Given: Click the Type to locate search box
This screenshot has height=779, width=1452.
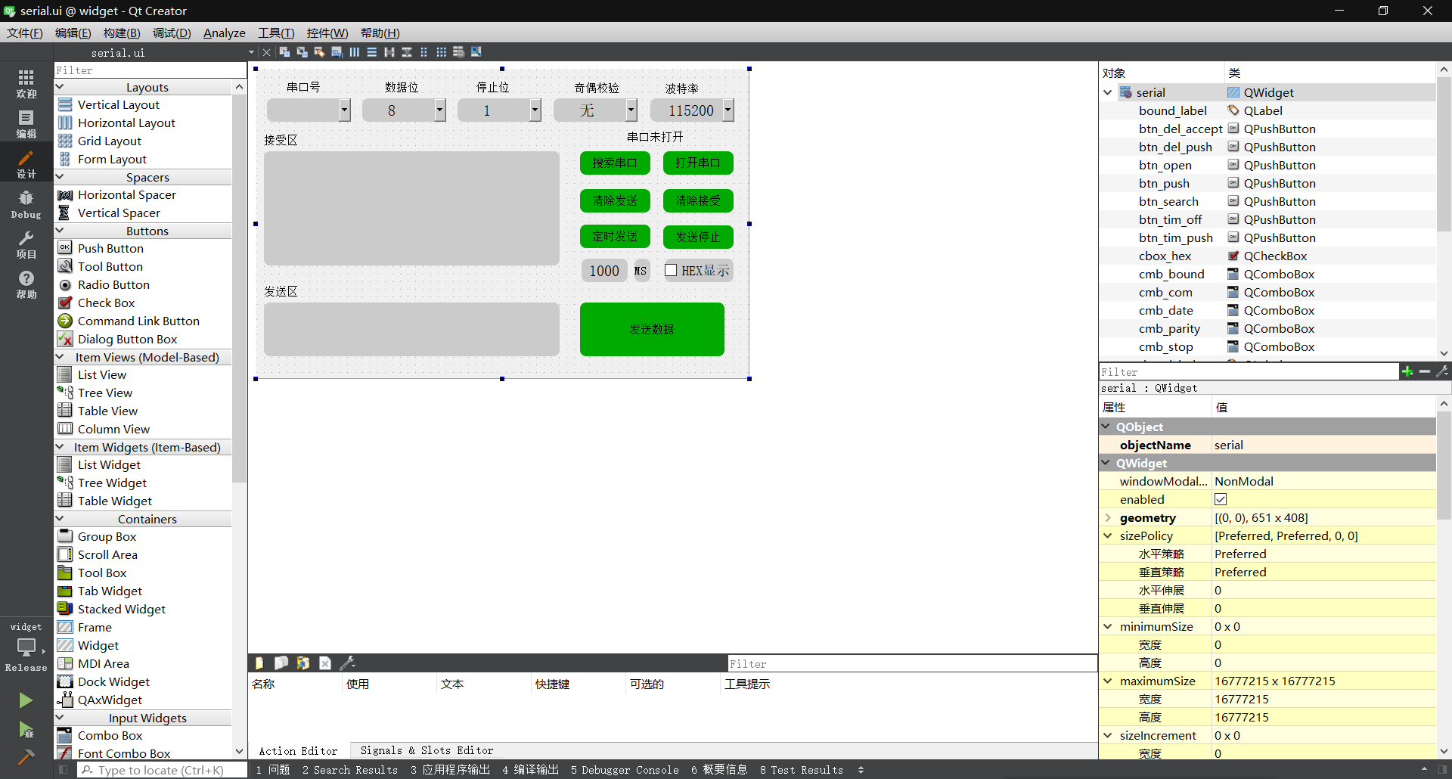Looking at the screenshot, I should tap(162, 770).
